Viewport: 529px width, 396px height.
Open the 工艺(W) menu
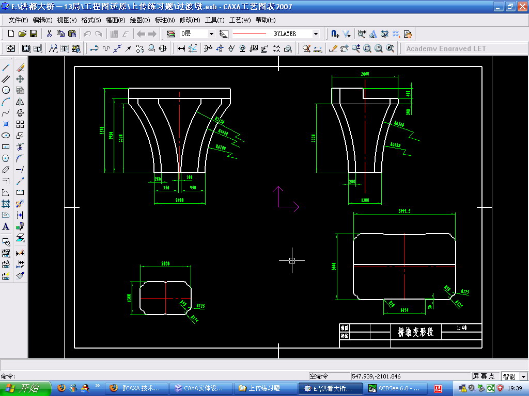point(240,20)
